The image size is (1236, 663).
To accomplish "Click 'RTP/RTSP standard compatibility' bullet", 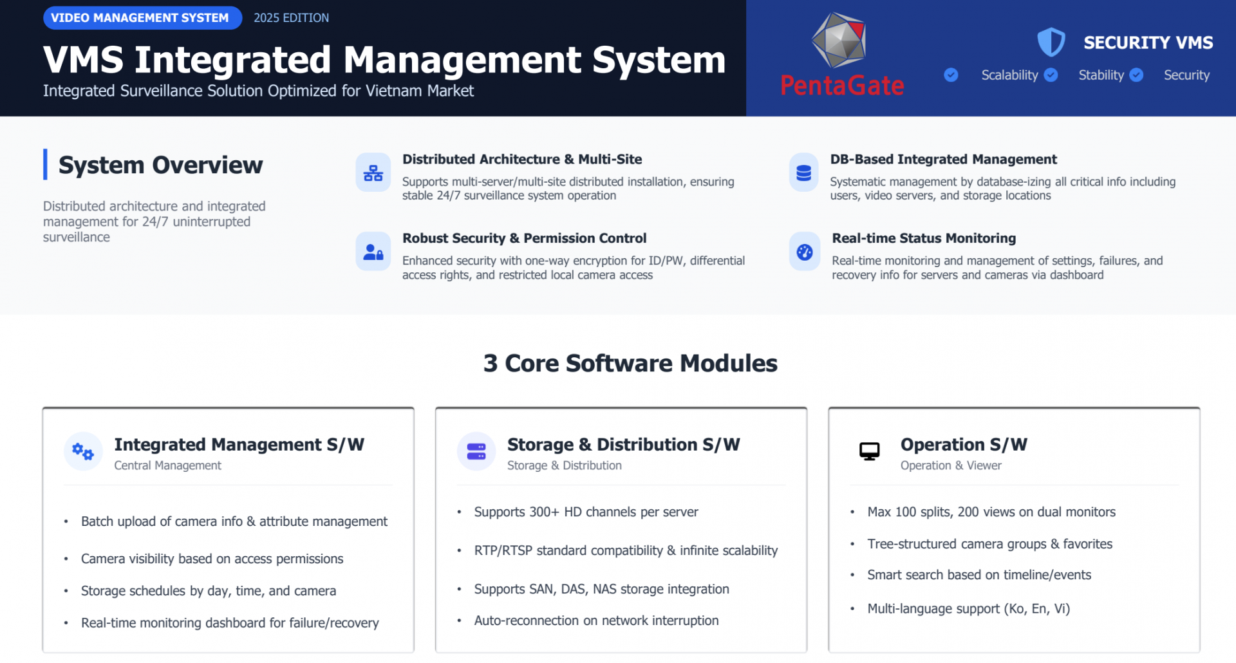I will pyautogui.click(x=626, y=550).
